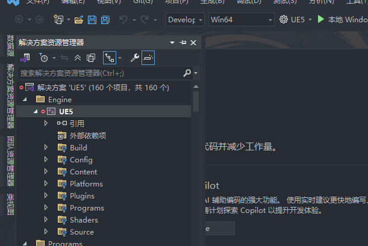This screenshot has height=246, width=368.
Task: Click the scrollbar up arrow
Action: 196,87
